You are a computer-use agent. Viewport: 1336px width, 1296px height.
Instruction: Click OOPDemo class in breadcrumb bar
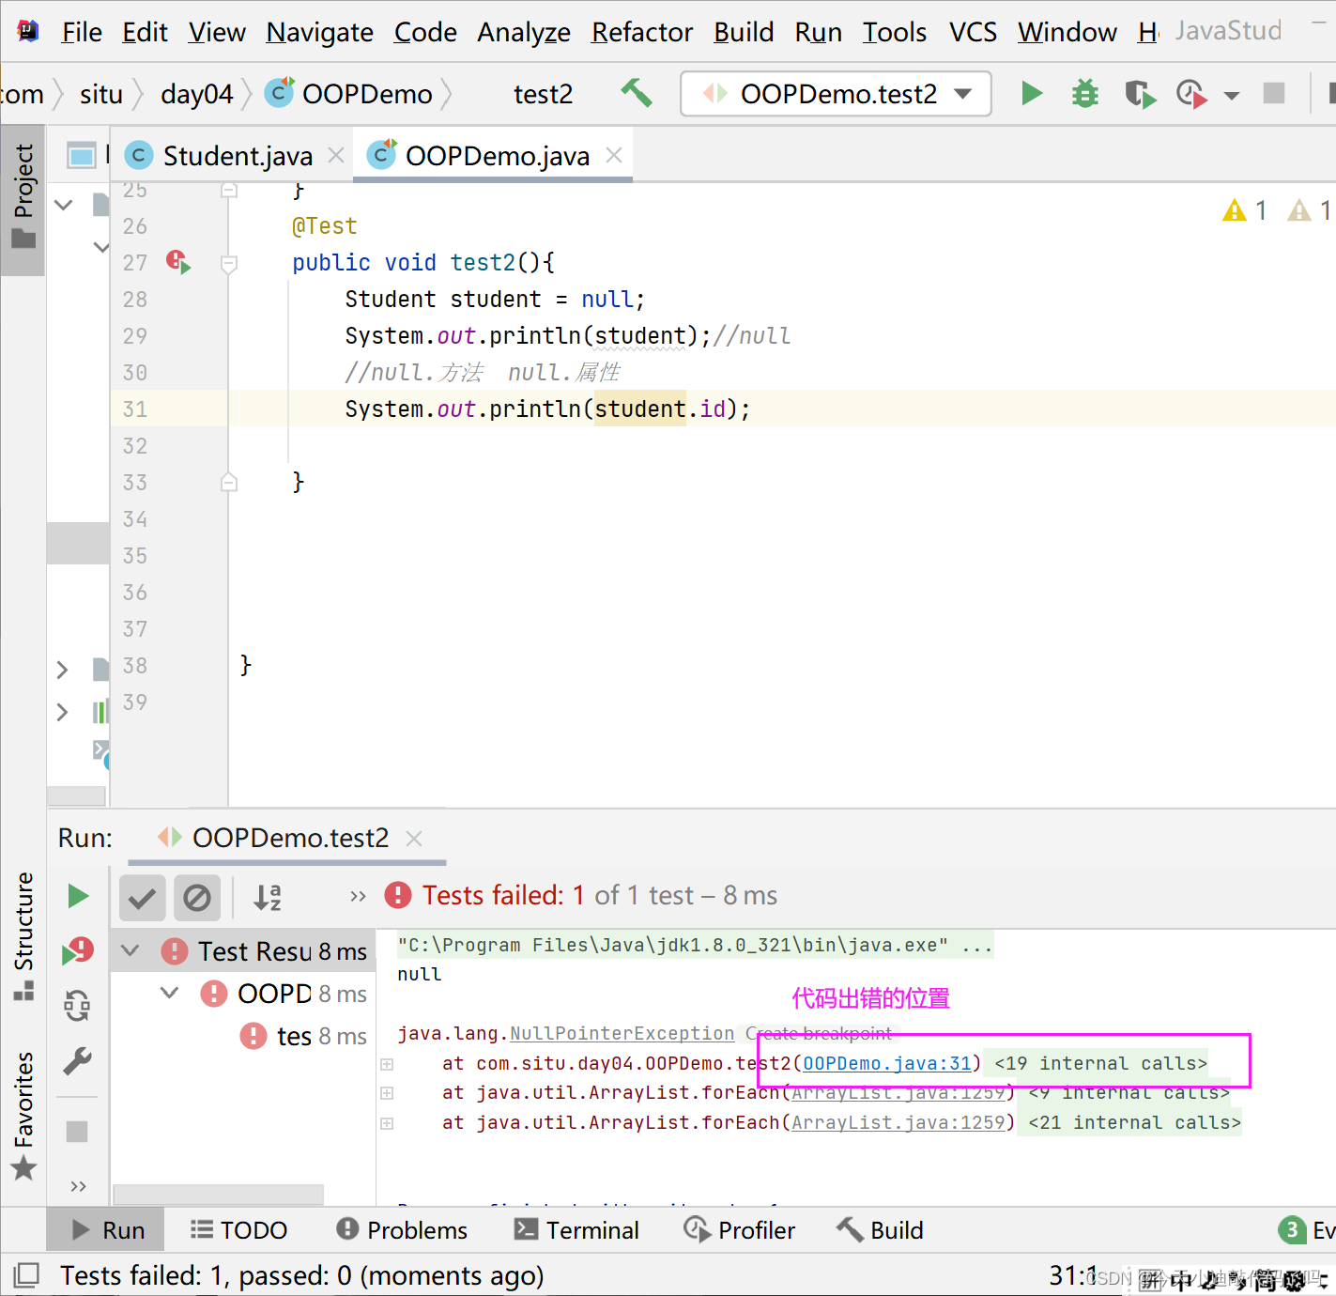(349, 94)
